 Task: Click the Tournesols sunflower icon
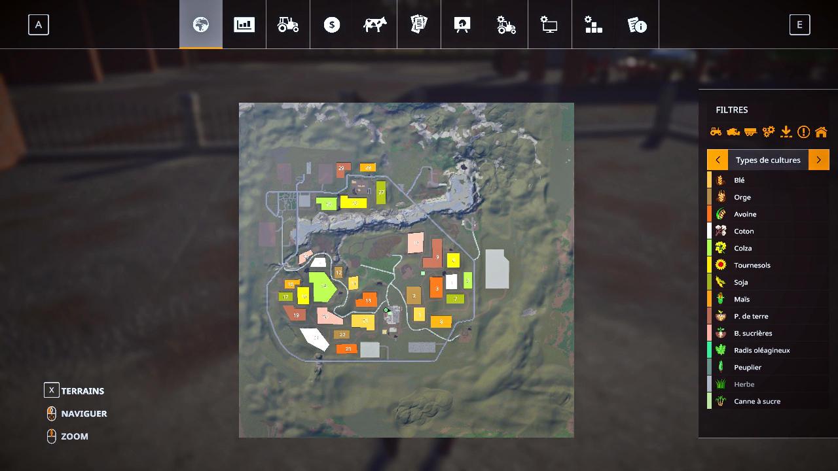tap(721, 265)
